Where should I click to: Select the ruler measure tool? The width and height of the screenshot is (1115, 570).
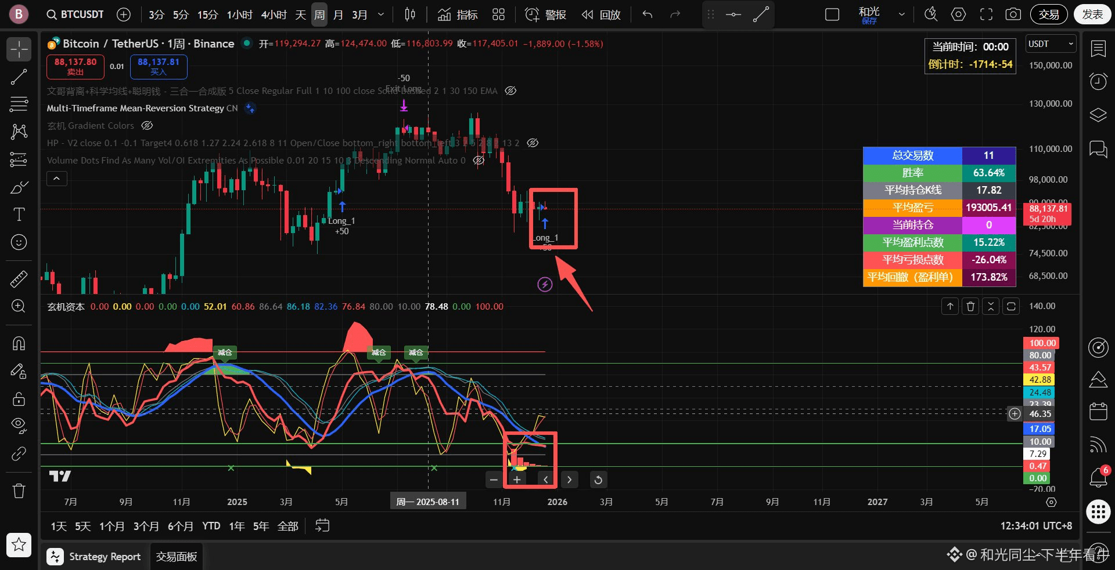click(x=19, y=279)
